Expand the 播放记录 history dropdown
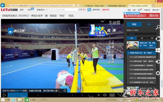Viewport: 163px width, 102px height. point(156,10)
